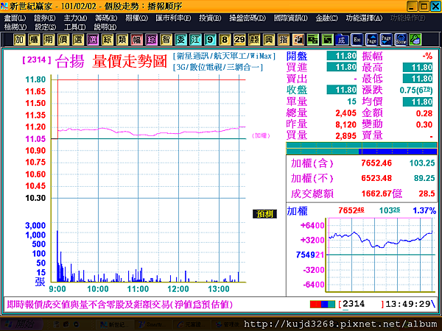
Task: Click the orange overlapping-windows toolbar icon
Action: pos(298,40)
